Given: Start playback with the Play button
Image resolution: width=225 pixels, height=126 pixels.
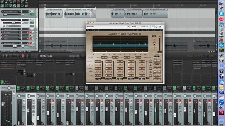Looking at the screenshot, I should click(11, 56).
